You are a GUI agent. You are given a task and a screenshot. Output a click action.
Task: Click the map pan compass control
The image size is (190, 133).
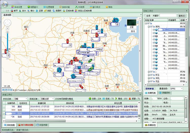[x=8, y=23]
